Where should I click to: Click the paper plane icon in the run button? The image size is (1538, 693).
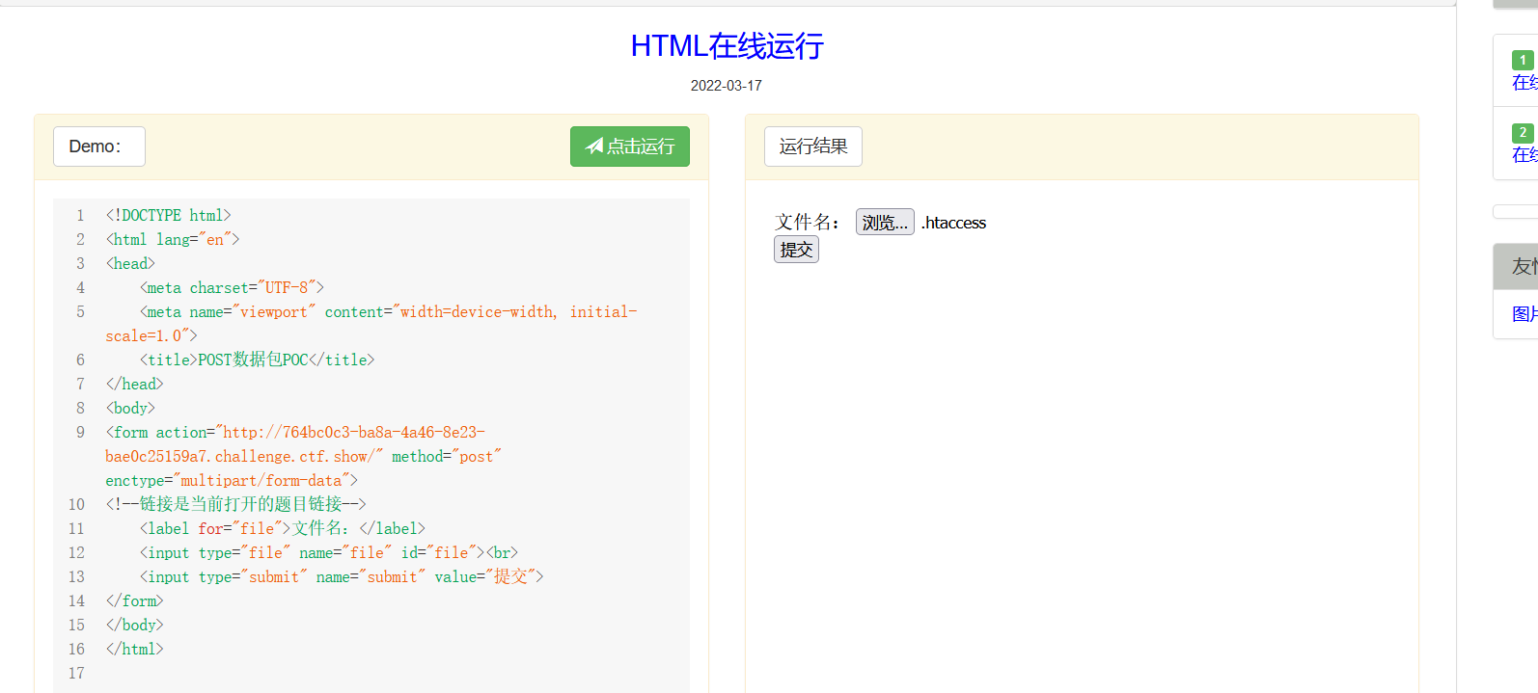tap(594, 146)
